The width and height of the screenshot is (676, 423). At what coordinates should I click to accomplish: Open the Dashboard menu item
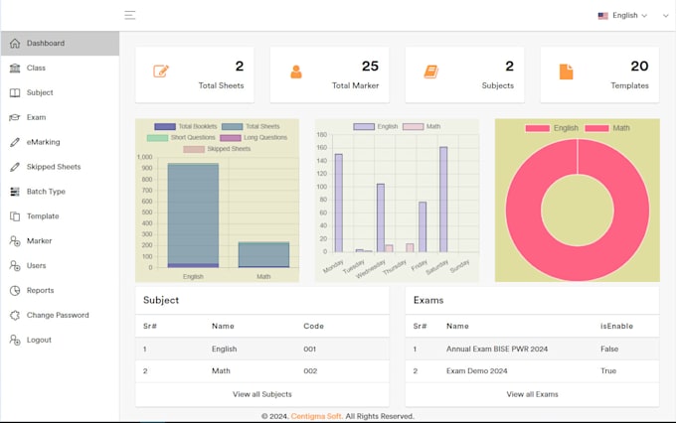[x=60, y=43]
